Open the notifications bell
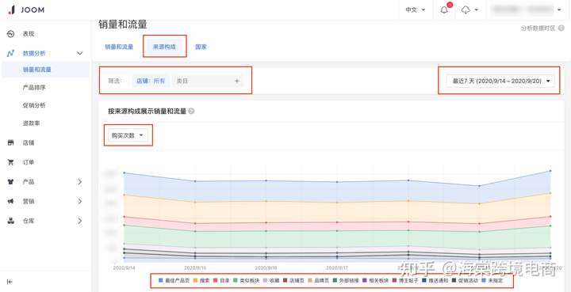This screenshot has height=292, width=571. click(x=444, y=9)
